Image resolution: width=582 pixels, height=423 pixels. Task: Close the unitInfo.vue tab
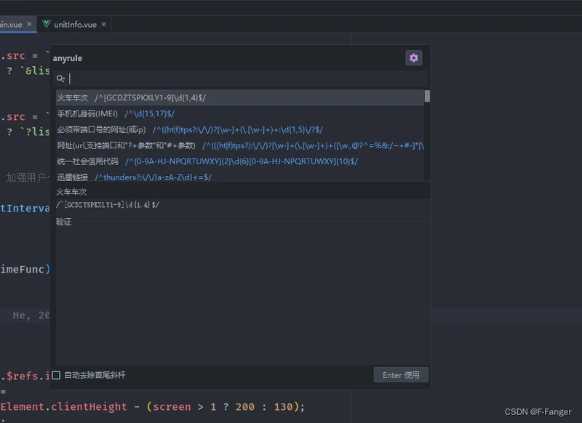pos(104,24)
